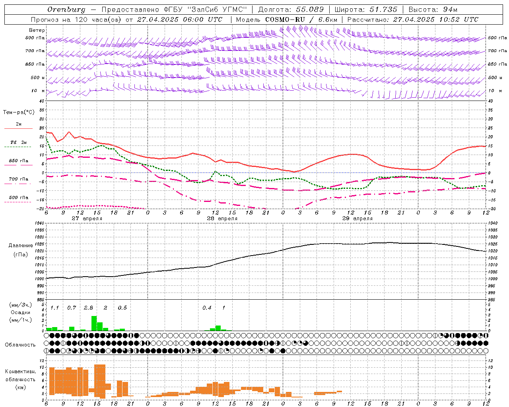Click 'Рассчитано: 27.04.2025 10:52 UTC' timestamp
This screenshot has width=509, height=407.
point(413,19)
